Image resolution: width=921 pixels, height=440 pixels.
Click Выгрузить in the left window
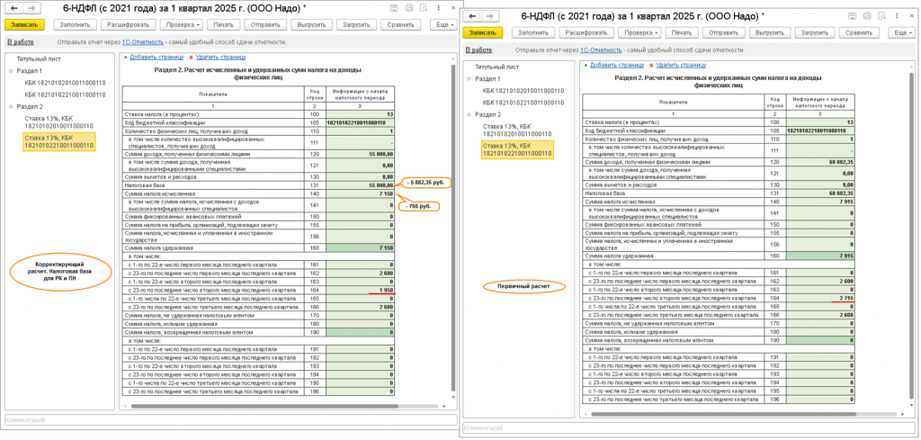[x=312, y=24]
